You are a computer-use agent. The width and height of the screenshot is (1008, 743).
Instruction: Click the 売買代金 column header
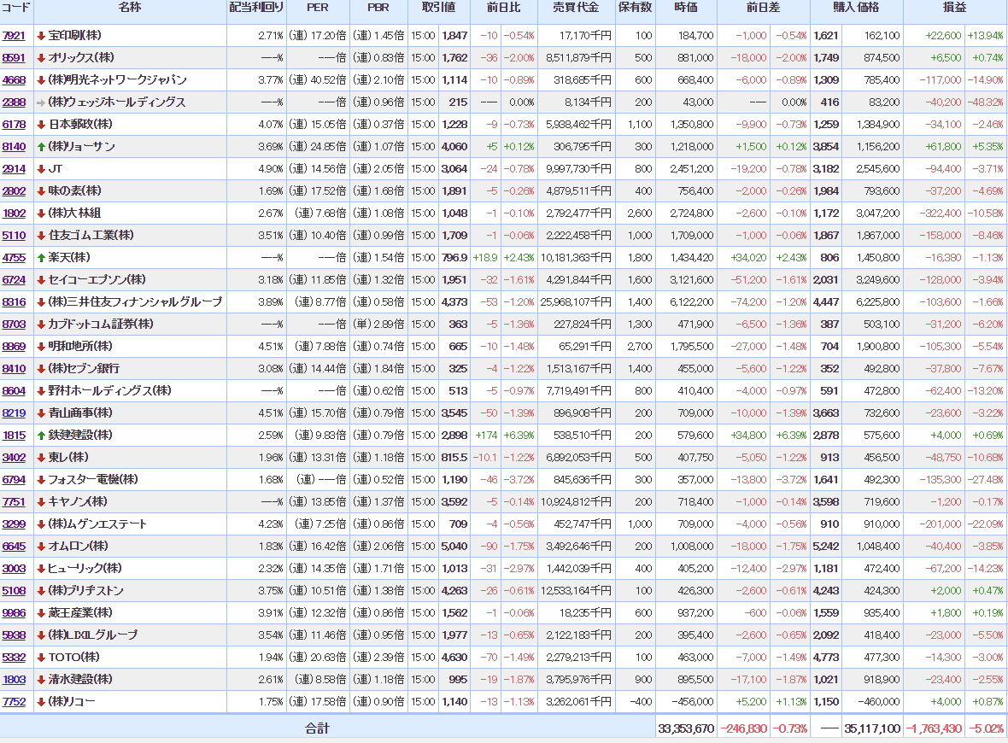click(x=576, y=8)
